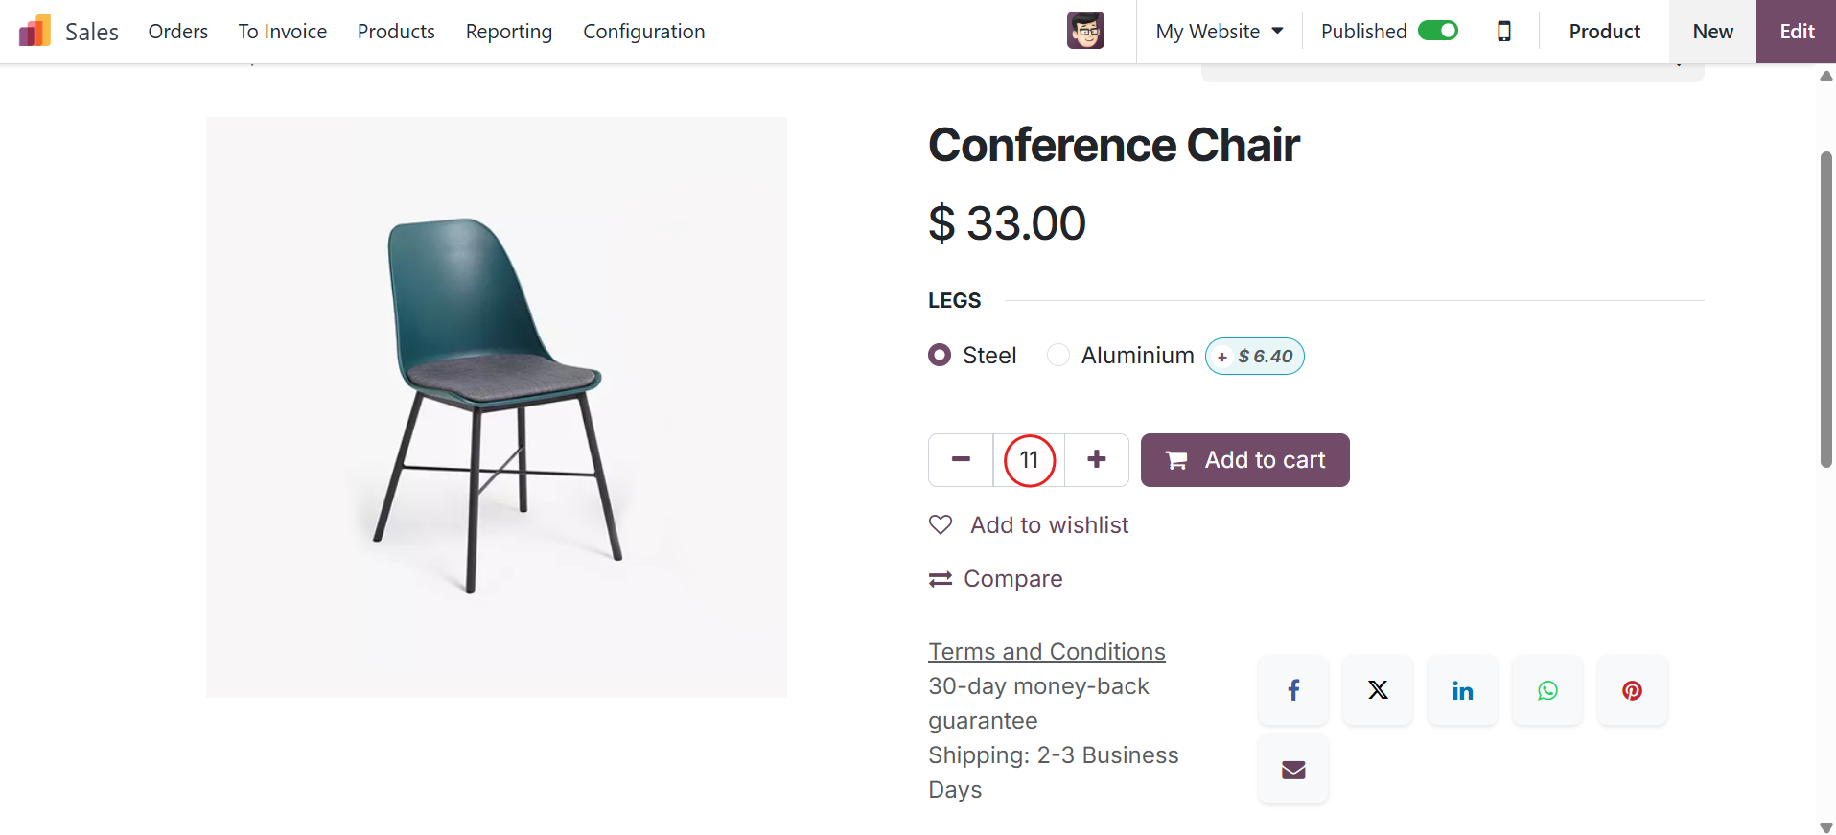The height and width of the screenshot is (835, 1836).
Task: Click the quantity input field
Action: [1029, 460]
